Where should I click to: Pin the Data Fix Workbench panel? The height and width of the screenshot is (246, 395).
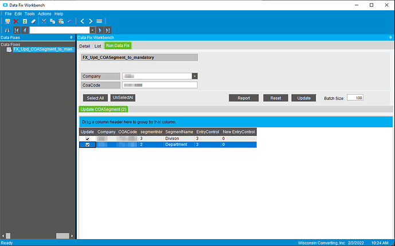point(390,37)
